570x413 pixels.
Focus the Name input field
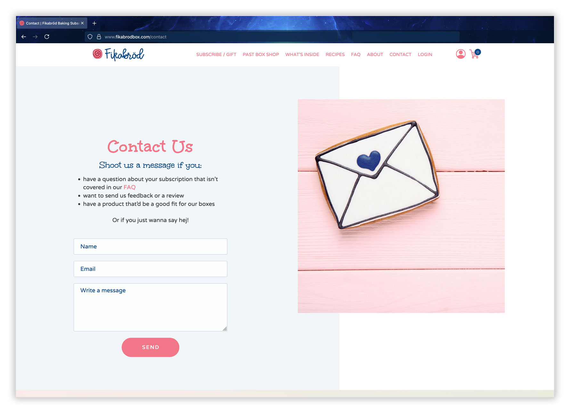coord(151,247)
